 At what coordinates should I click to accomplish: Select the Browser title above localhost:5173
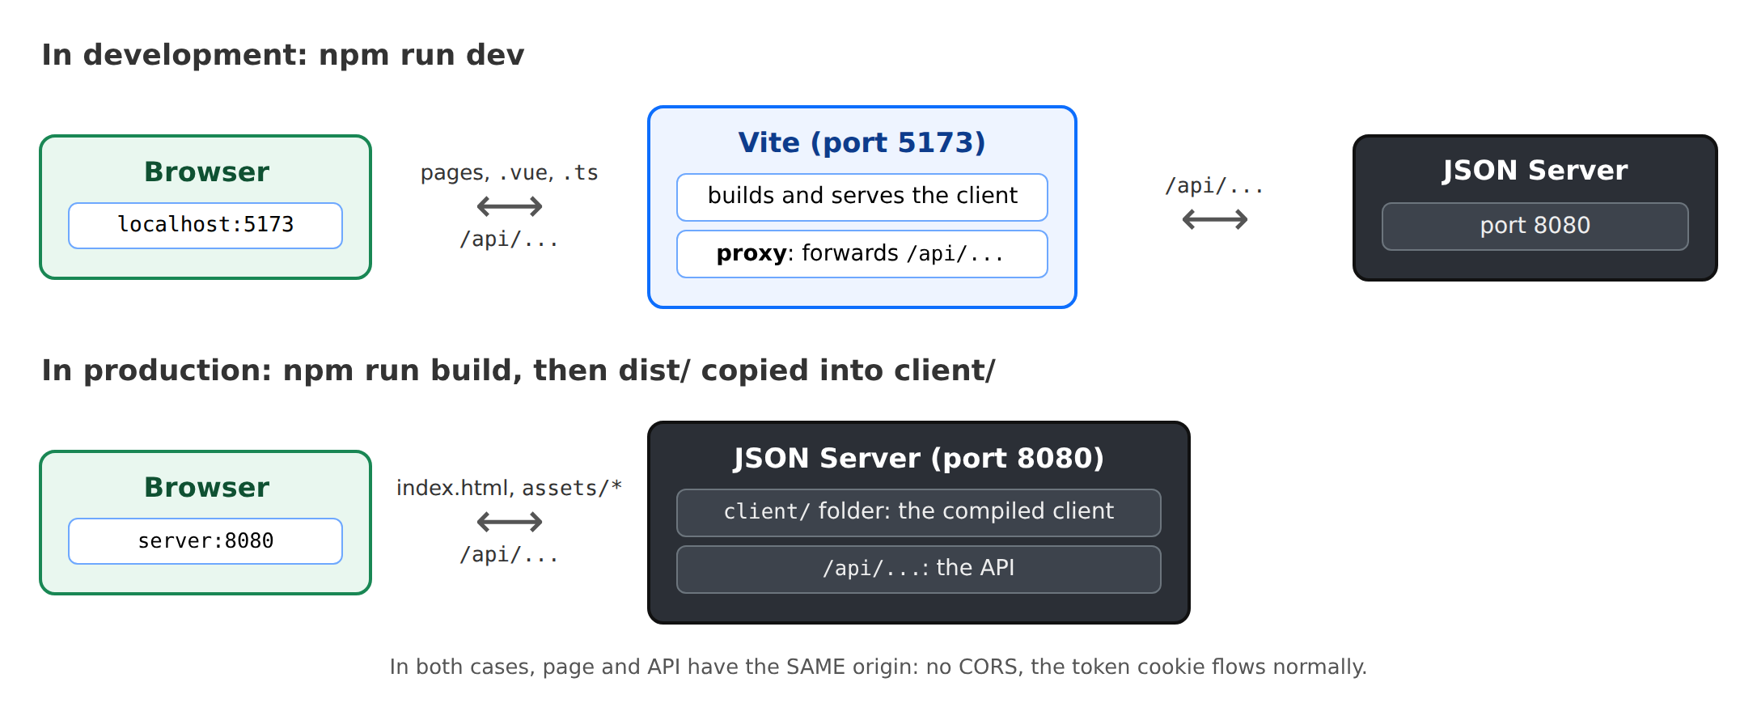coord(206,172)
